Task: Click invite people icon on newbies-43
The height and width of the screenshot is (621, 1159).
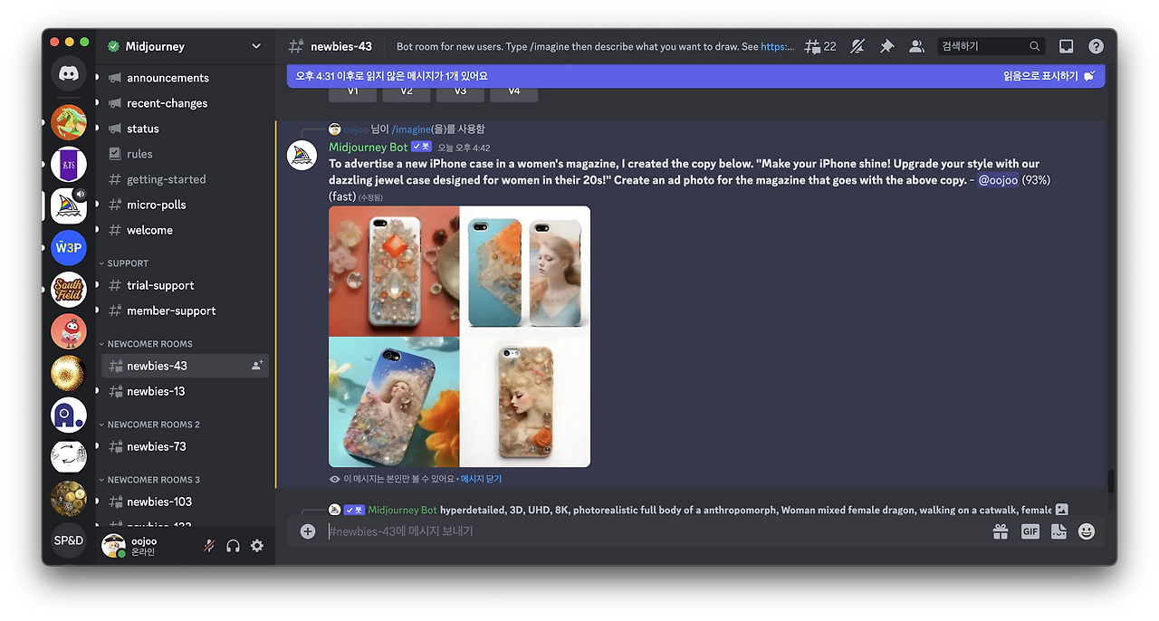Action: coord(257,366)
